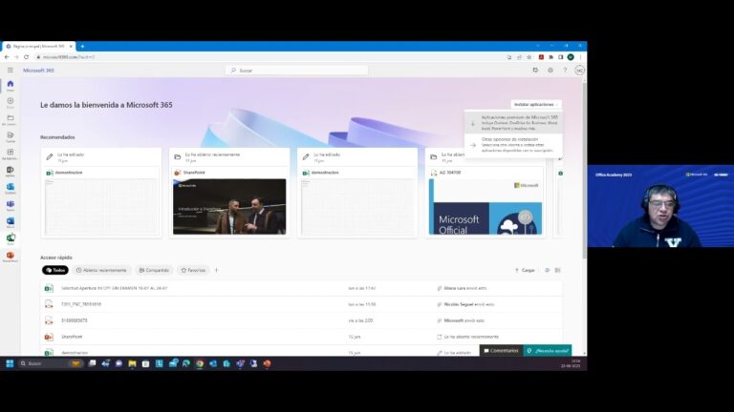This screenshot has height=412, width=734.
Task: Open a new browser tab
Action: tap(82, 46)
